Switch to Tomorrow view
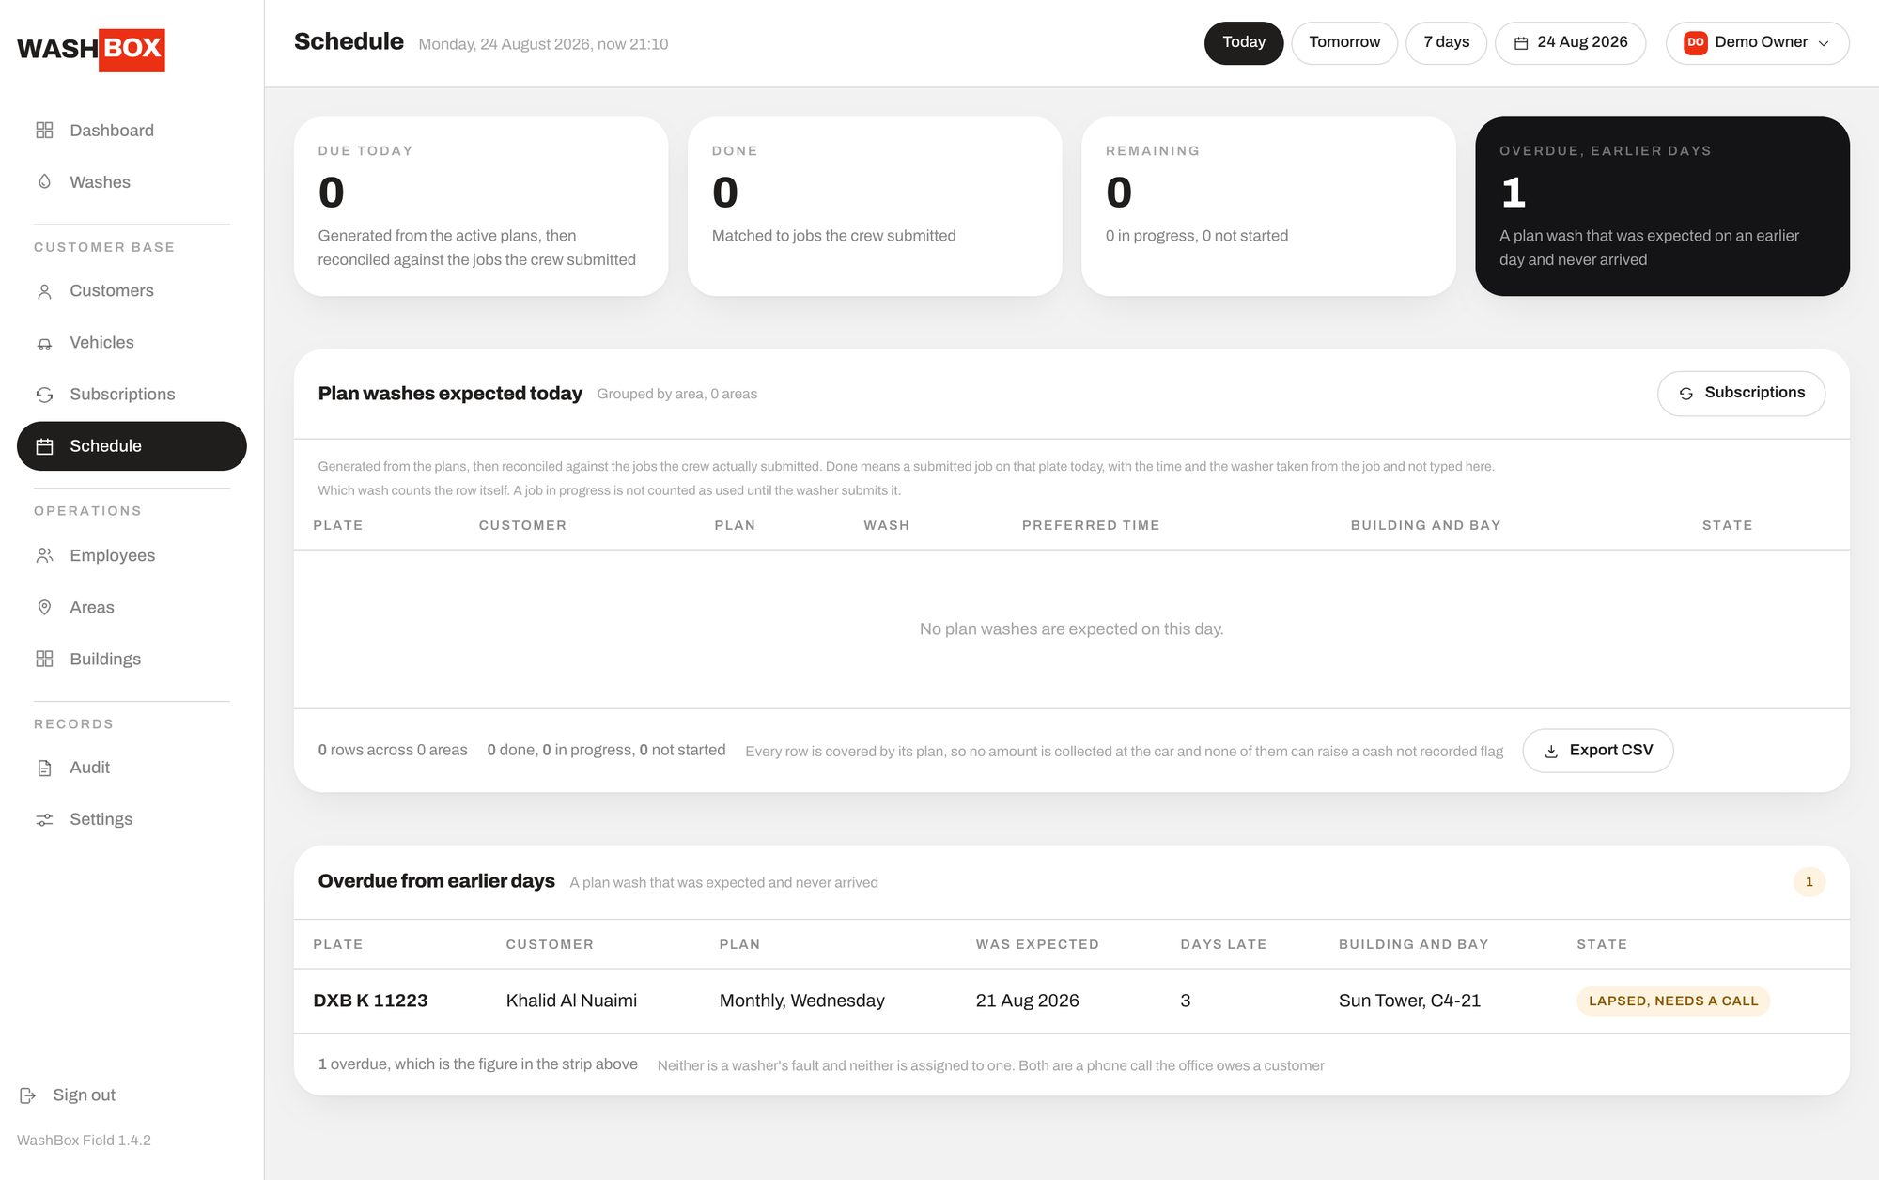The height and width of the screenshot is (1180, 1879). point(1343,43)
